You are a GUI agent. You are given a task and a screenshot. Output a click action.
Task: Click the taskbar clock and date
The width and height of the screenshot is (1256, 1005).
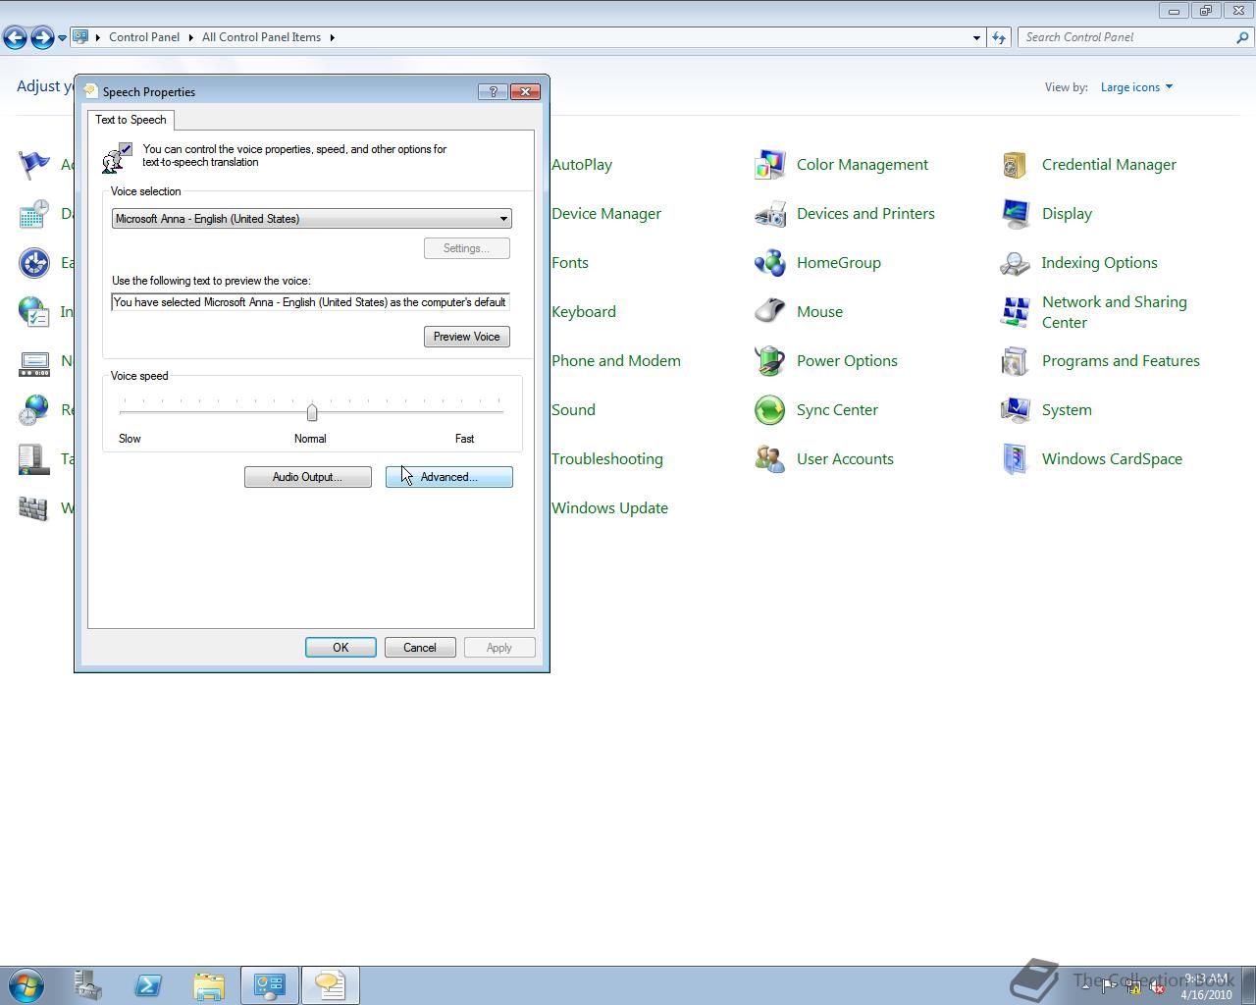[1206, 986]
